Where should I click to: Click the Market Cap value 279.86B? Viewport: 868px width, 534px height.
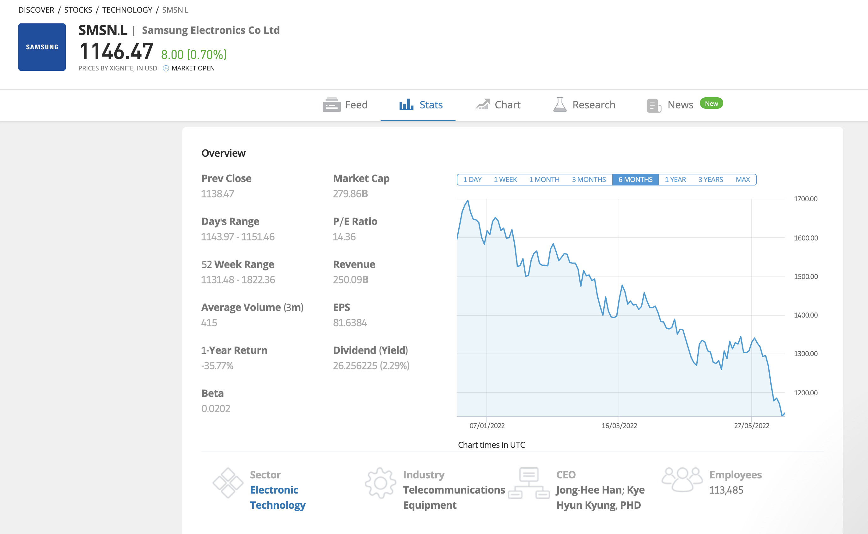(x=351, y=194)
